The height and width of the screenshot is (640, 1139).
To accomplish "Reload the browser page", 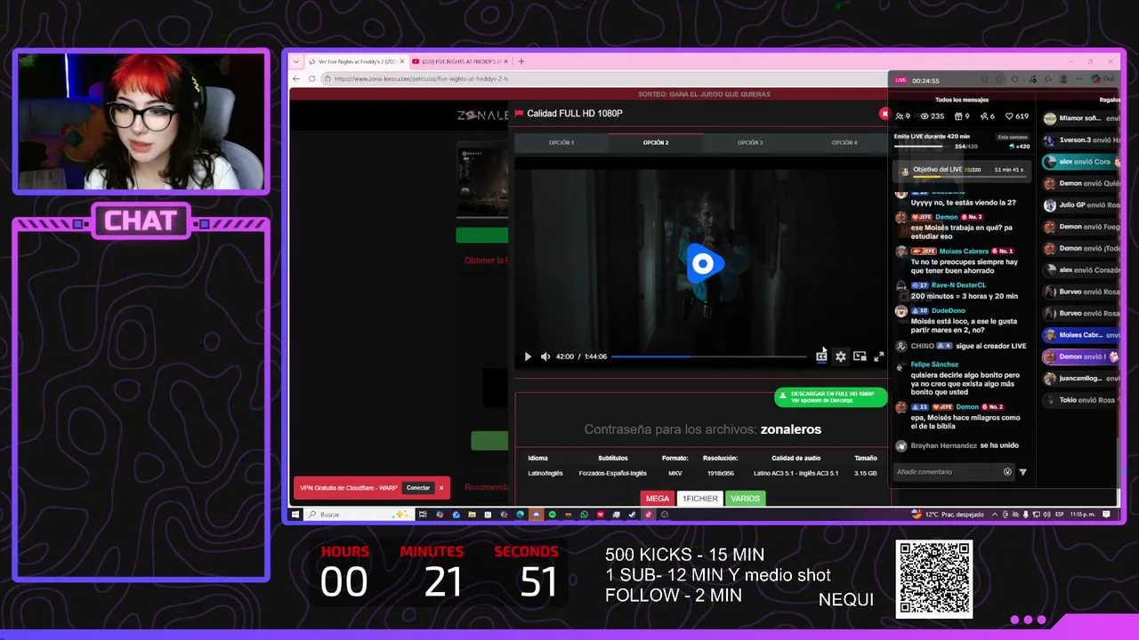I will pyautogui.click(x=311, y=78).
